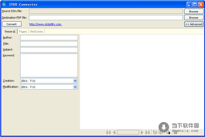
Task: Click the Title text field
Action: tap(49, 44)
